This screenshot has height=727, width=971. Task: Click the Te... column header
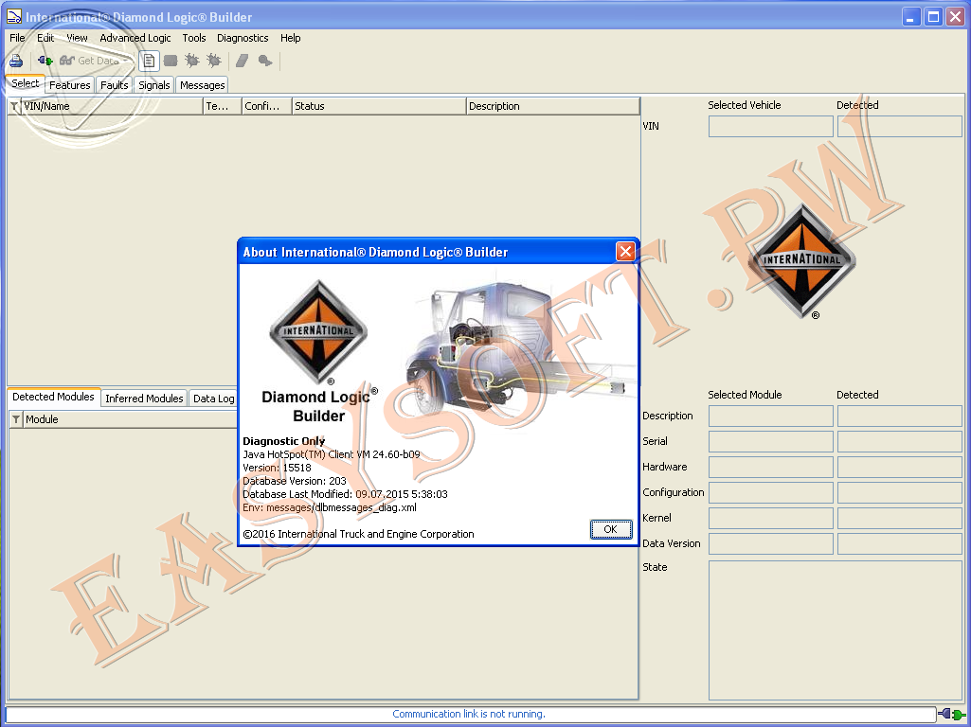point(223,106)
